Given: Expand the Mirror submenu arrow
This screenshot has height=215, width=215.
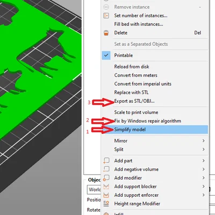Looking at the screenshot, I should (x=203, y=141).
